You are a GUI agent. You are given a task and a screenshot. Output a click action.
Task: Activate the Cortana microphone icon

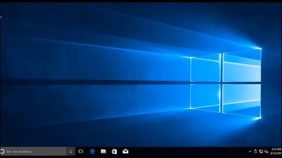(70, 151)
